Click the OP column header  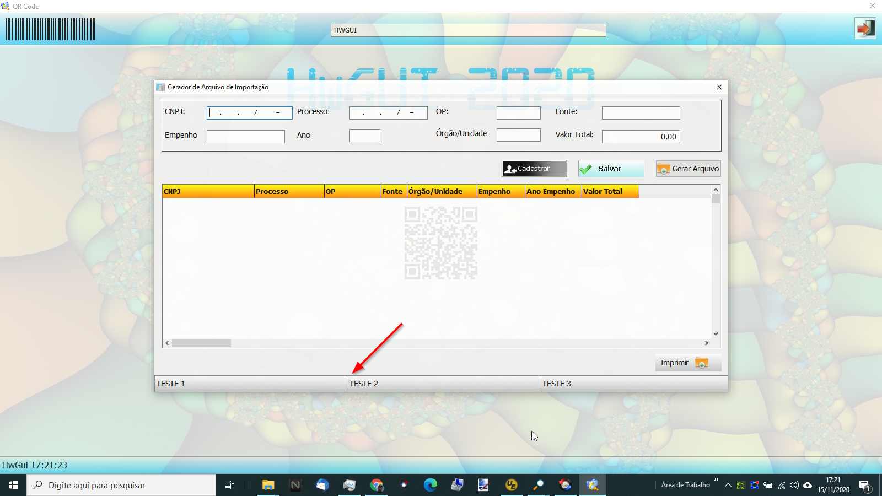353,191
